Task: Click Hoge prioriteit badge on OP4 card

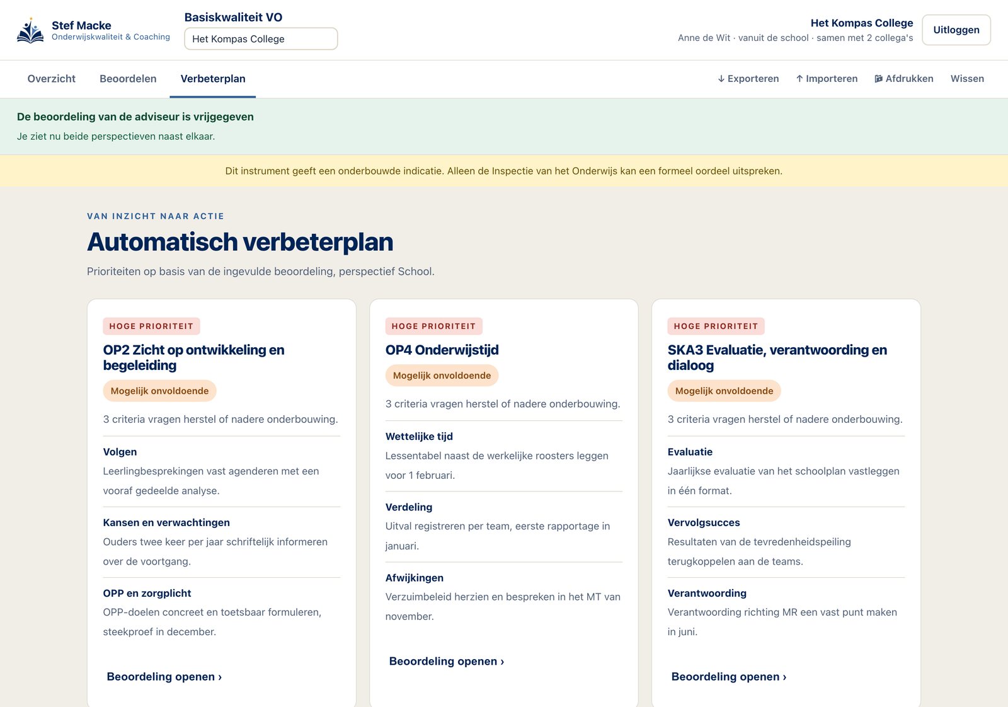Action: point(433,326)
